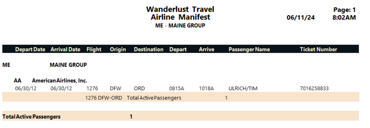This screenshot has width=370, height=128.
Task: Click the MAINE GROUP section heading
Action: [x=68, y=65]
